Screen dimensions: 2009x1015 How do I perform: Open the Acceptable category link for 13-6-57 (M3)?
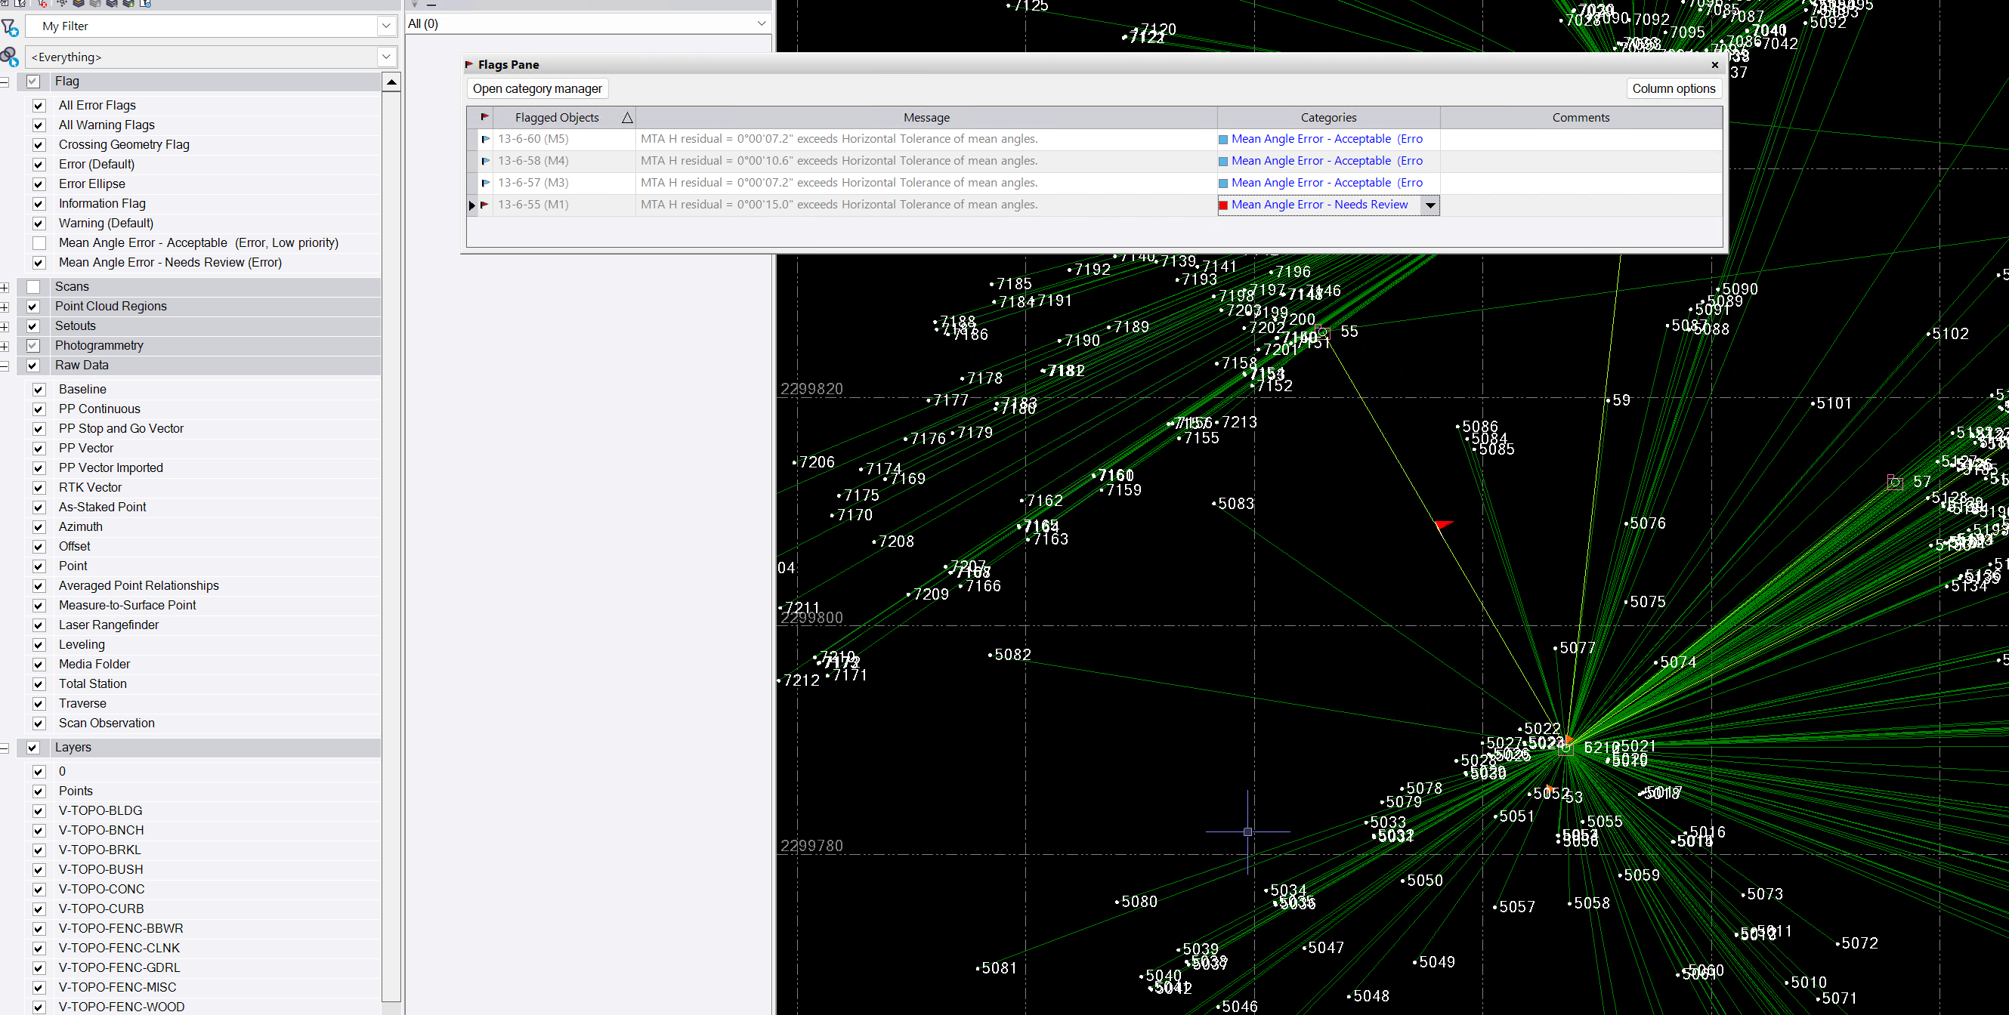(1327, 183)
